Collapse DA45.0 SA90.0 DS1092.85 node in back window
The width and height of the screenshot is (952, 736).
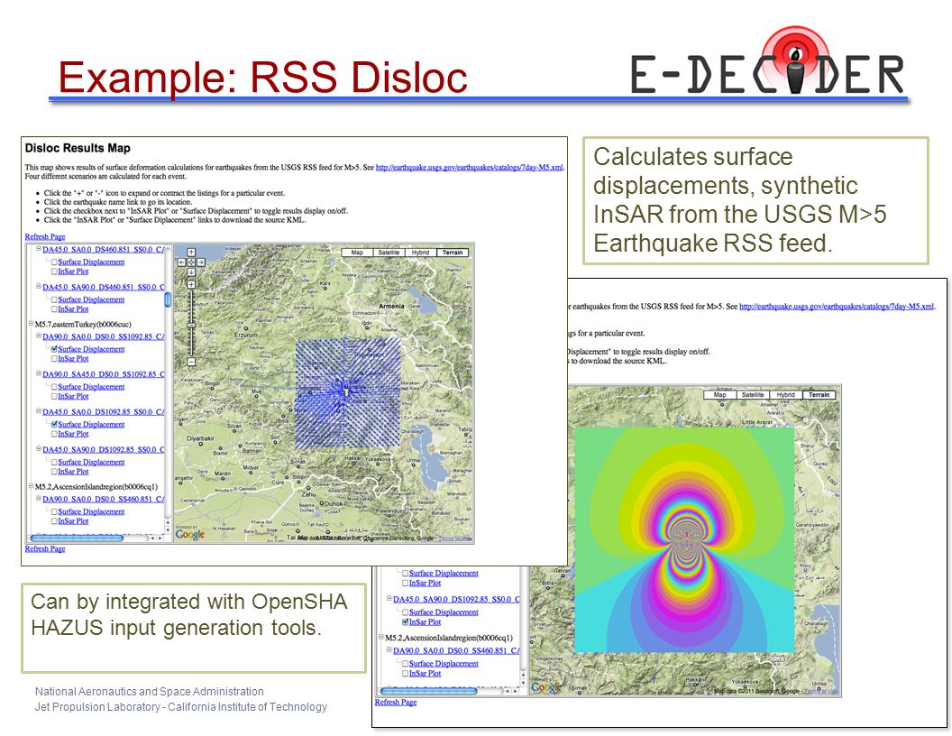click(389, 598)
